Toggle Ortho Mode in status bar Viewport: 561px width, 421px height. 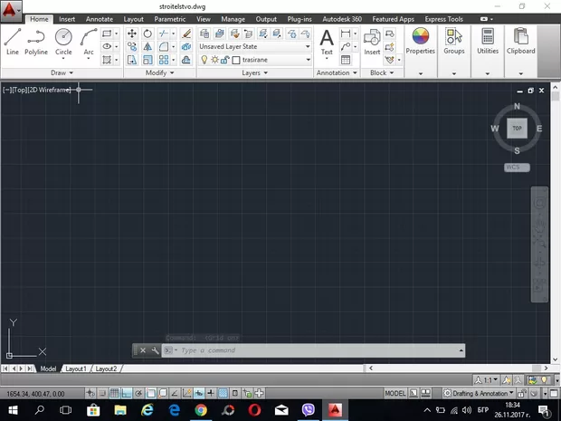[x=128, y=394]
